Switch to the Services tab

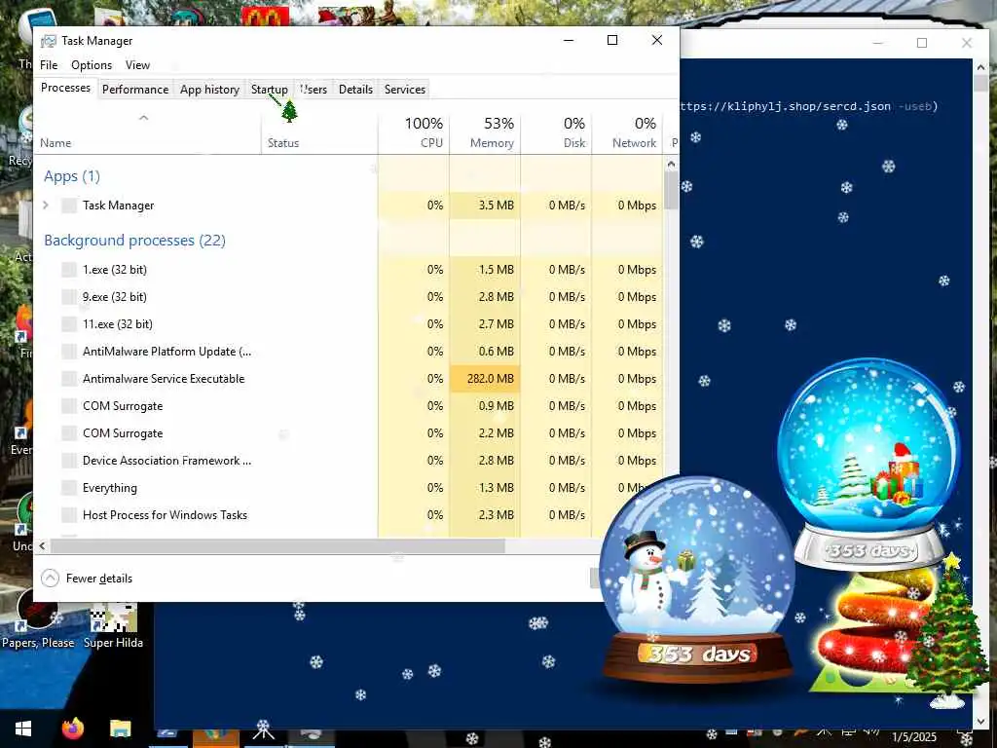point(404,90)
